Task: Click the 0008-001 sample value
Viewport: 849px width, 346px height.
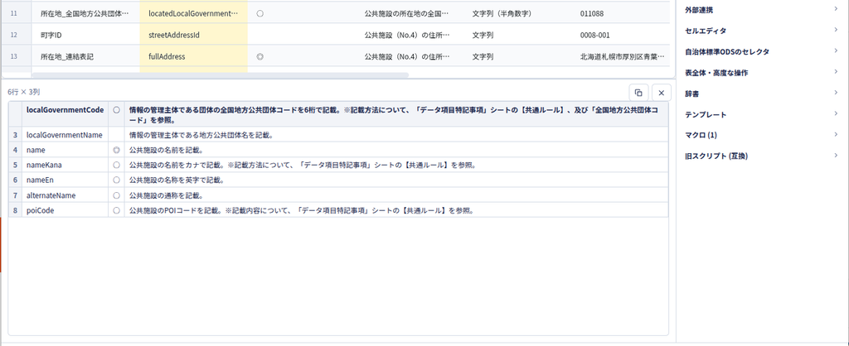Action: pos(594,35)
